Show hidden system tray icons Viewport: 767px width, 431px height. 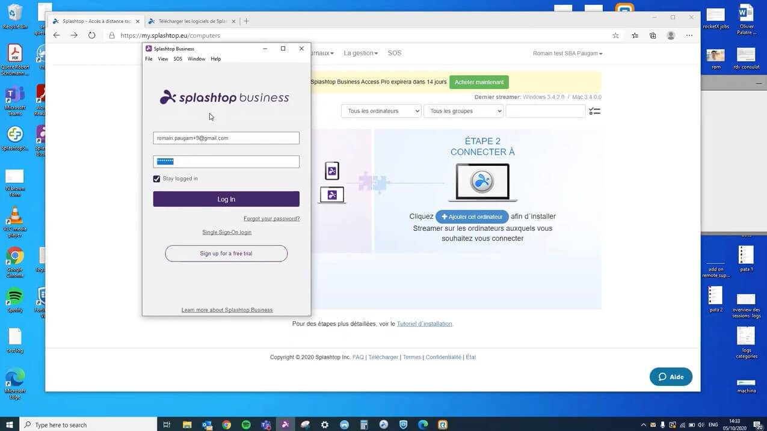coord(643,424)
